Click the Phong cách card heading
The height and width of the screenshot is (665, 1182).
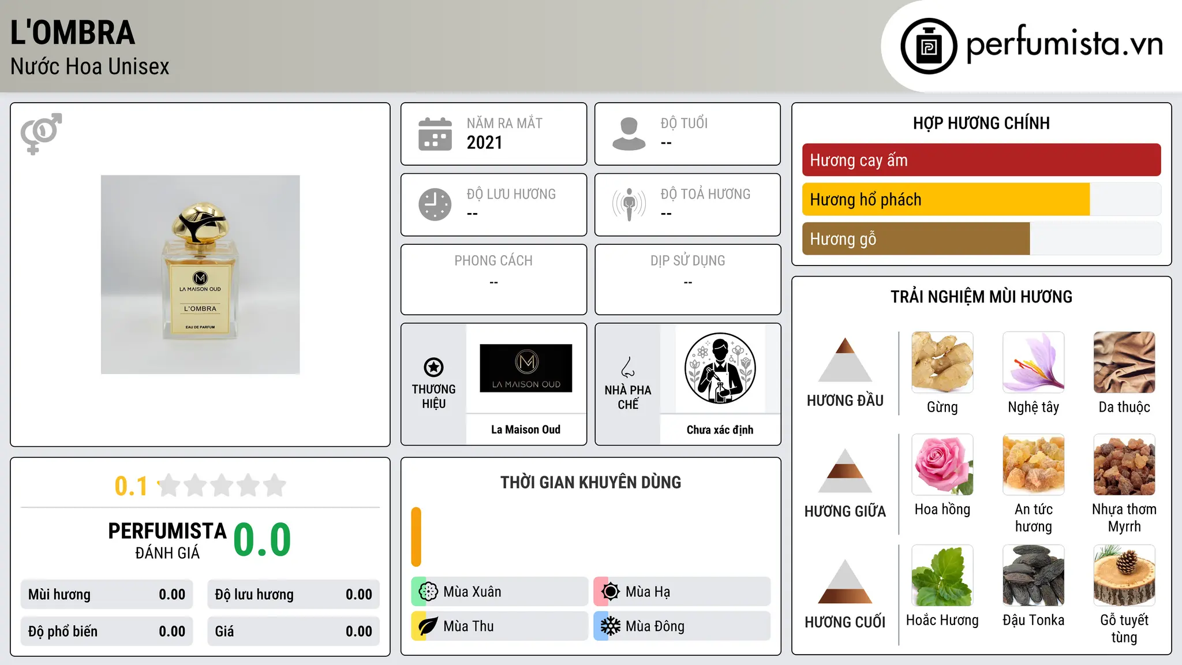(493, 261)
